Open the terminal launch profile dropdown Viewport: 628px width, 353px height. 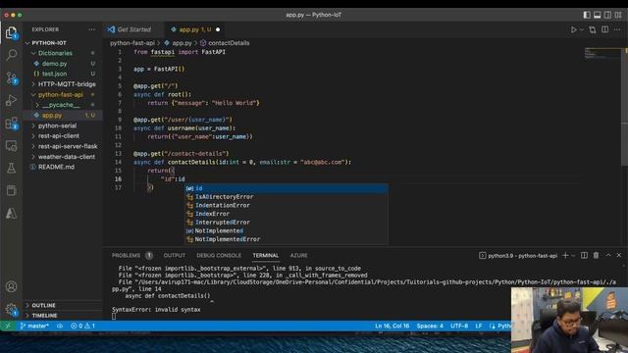pyautogui.click(x=573, y=255)
